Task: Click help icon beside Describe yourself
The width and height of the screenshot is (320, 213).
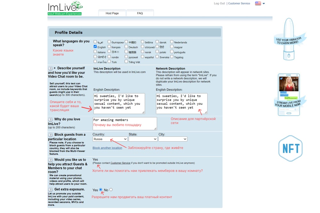Action: click(50, 68)
